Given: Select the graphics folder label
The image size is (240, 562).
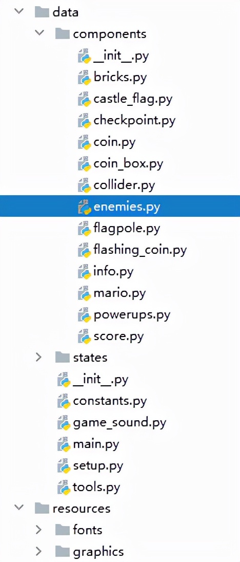Looking at the screenshot, I should pyautogui.click(x=98, y=552).
